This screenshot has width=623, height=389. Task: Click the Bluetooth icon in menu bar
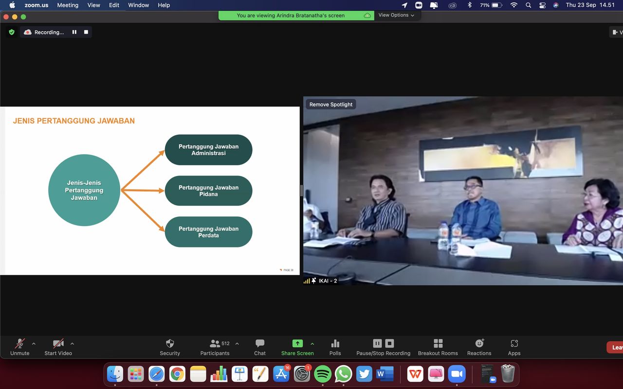tap(470, 5)
